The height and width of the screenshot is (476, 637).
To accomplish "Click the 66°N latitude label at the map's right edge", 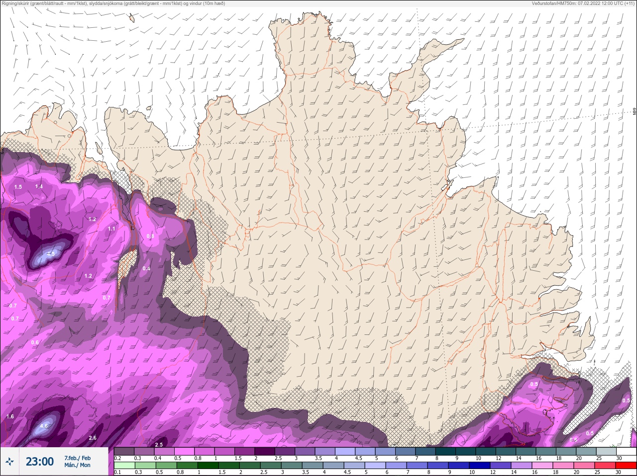I will point(635,112).
